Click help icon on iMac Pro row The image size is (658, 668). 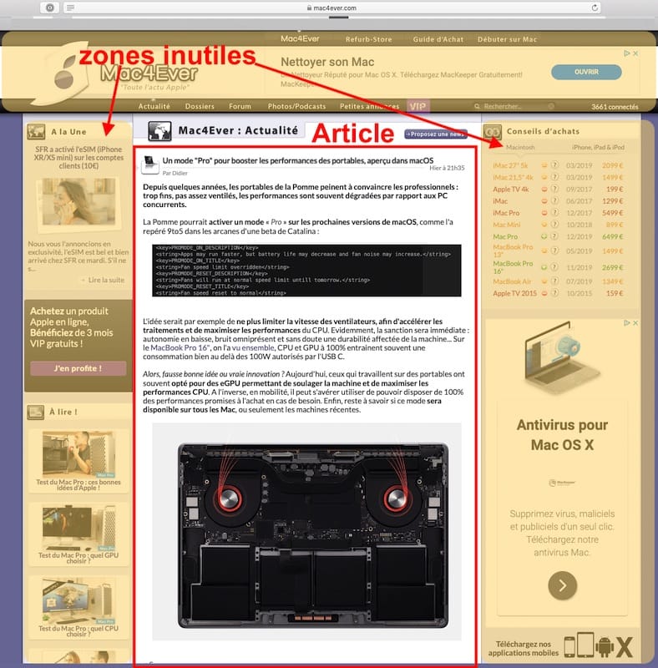554,212
